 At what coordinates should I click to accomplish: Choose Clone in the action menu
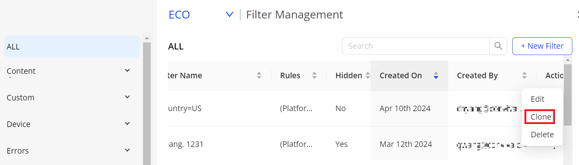[x=541, y=117]
